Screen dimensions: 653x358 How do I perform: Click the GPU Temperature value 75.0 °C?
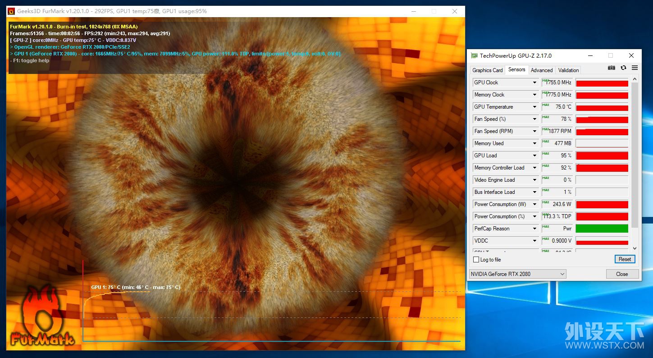coord(557,107)
